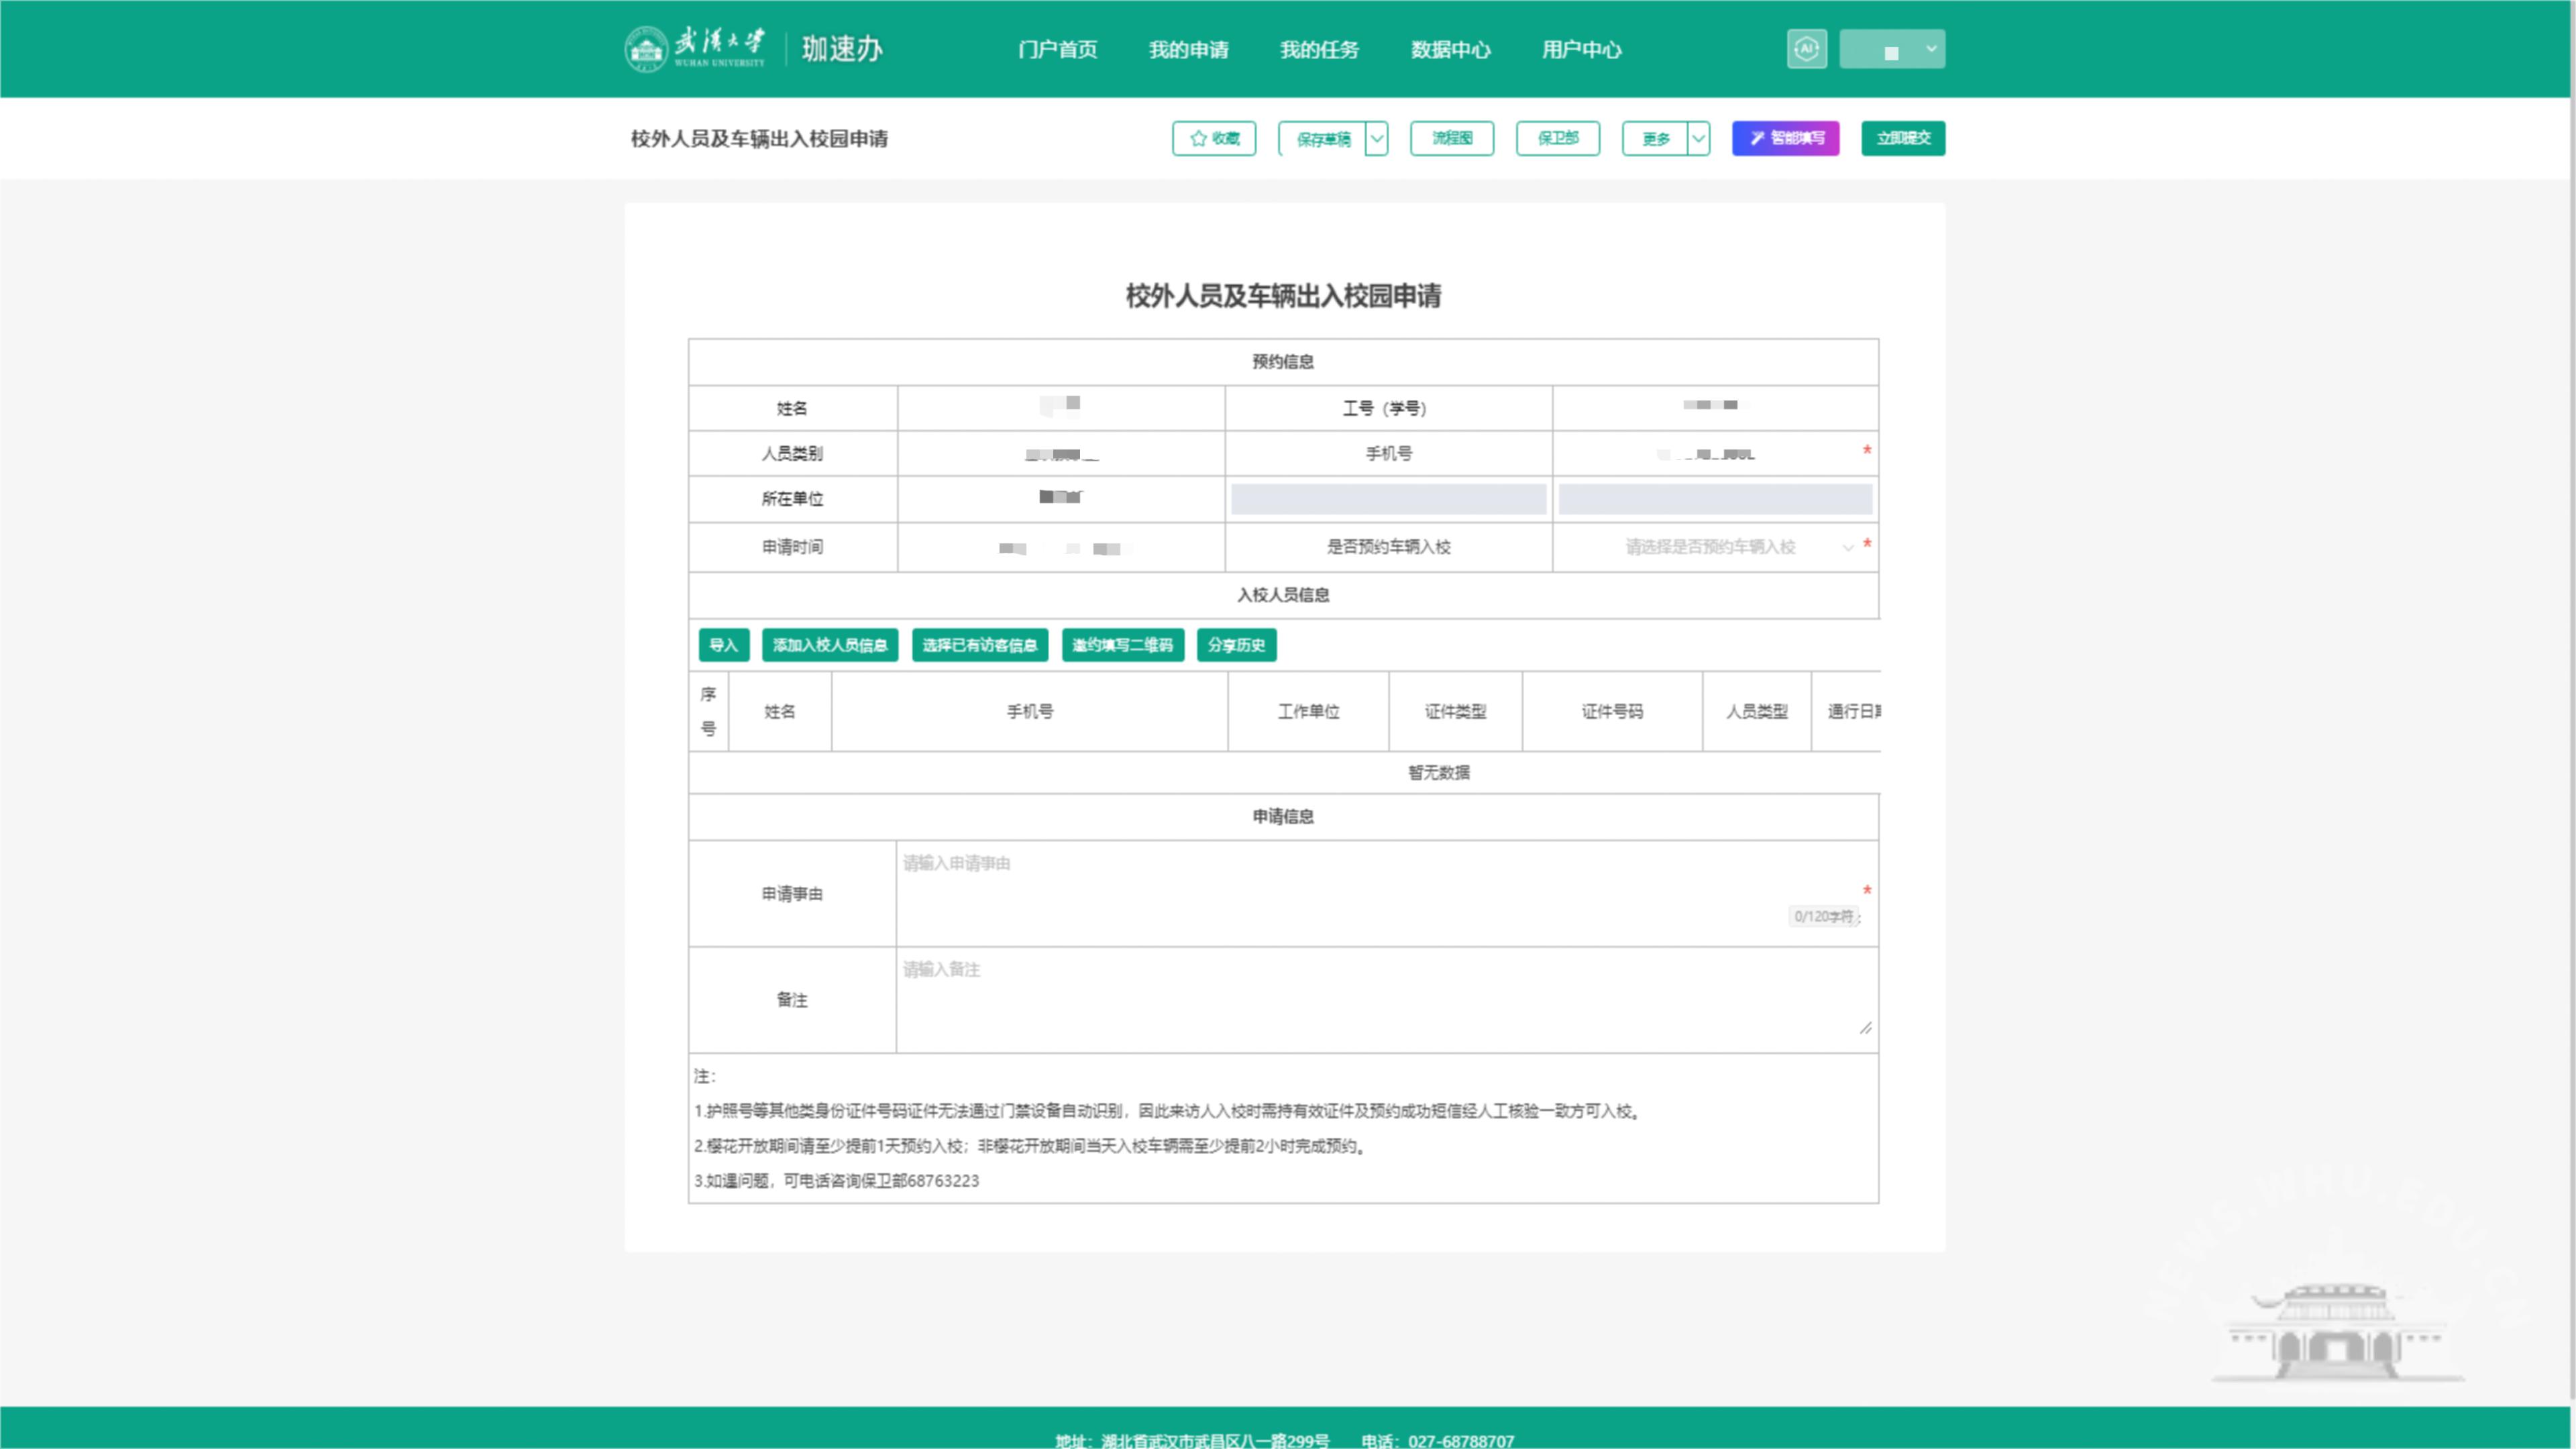Click 立即提交 button
The image size is (2576, 1449).
(x=1902, y=139)
